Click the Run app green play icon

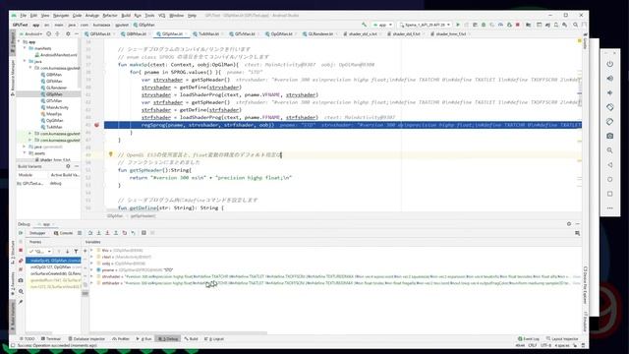tap(458, 25)
